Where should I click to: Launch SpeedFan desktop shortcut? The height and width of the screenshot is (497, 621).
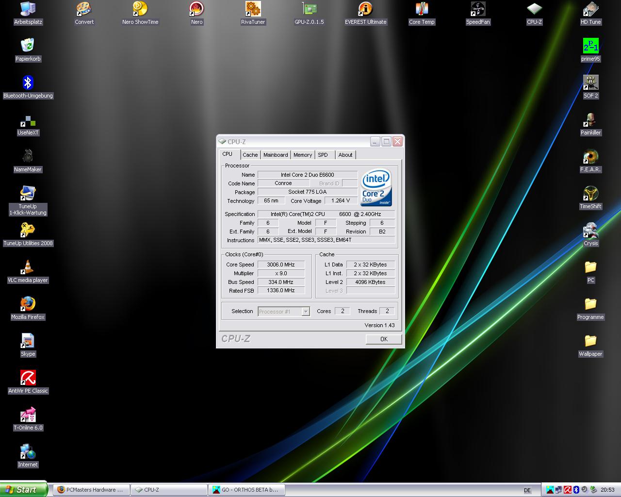pos(478,13)
